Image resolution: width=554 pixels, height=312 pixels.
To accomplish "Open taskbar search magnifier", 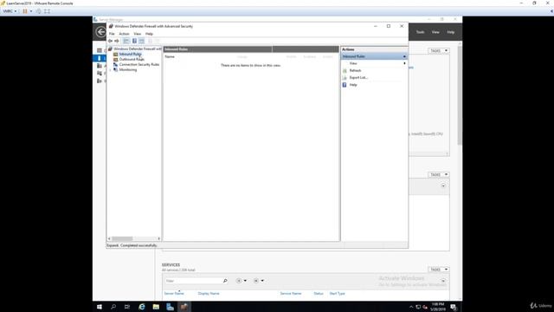I will (113, 307).
